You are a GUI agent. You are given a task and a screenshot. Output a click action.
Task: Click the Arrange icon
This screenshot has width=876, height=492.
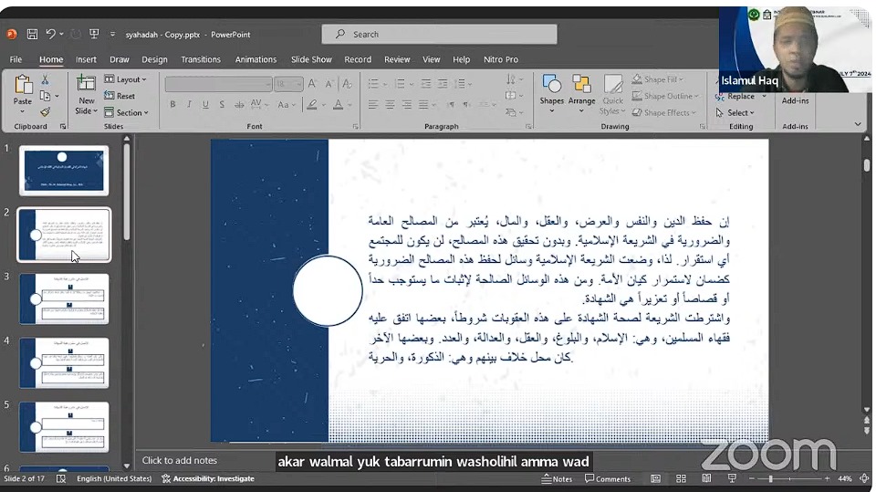pyautogui.click(x=581, y=92)
